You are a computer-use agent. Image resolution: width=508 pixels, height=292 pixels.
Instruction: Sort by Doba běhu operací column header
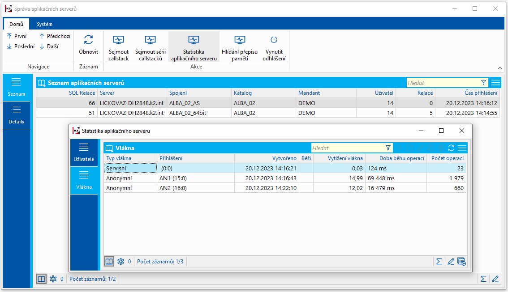coord(396,158)
